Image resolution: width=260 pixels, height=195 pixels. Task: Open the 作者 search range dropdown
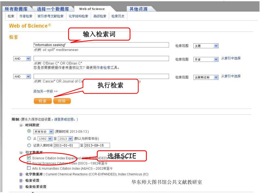(x=206, y=59)
